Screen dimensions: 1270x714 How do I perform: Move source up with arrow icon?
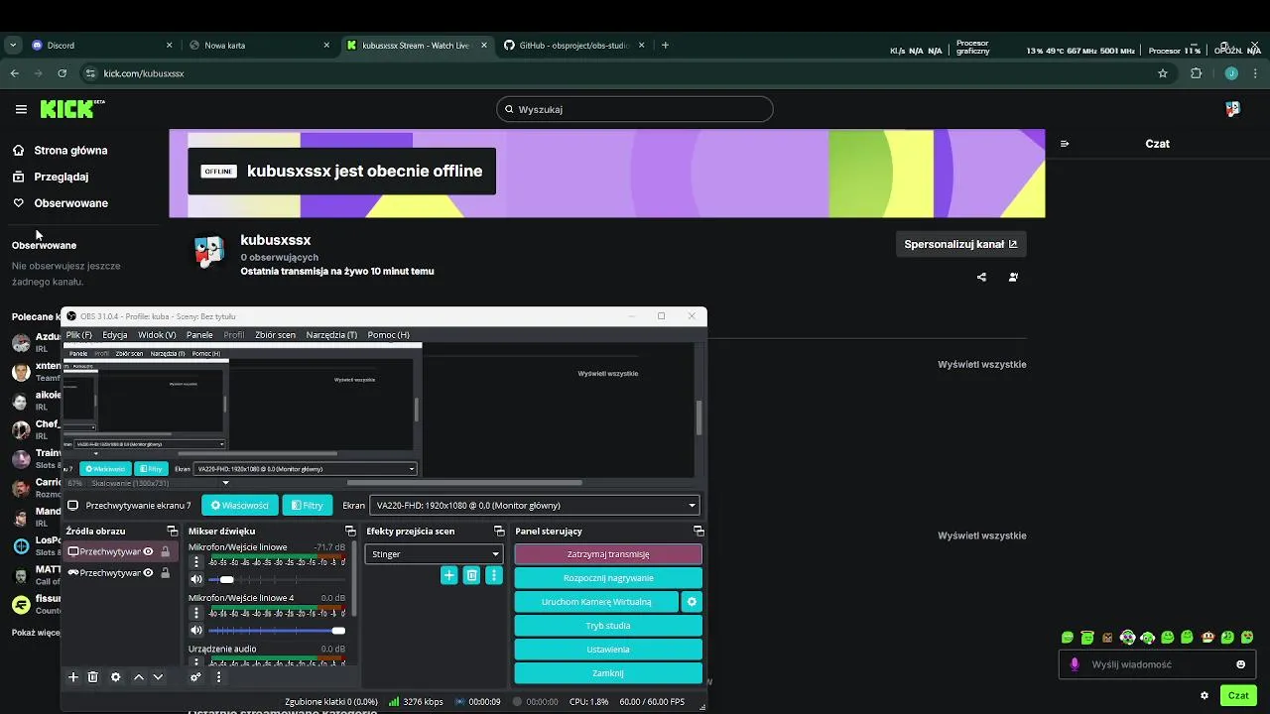click(139, 677)
